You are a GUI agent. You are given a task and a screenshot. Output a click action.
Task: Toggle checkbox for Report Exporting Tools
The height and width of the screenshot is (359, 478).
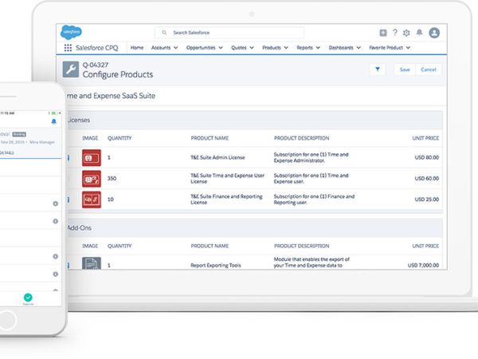[69, 266]
